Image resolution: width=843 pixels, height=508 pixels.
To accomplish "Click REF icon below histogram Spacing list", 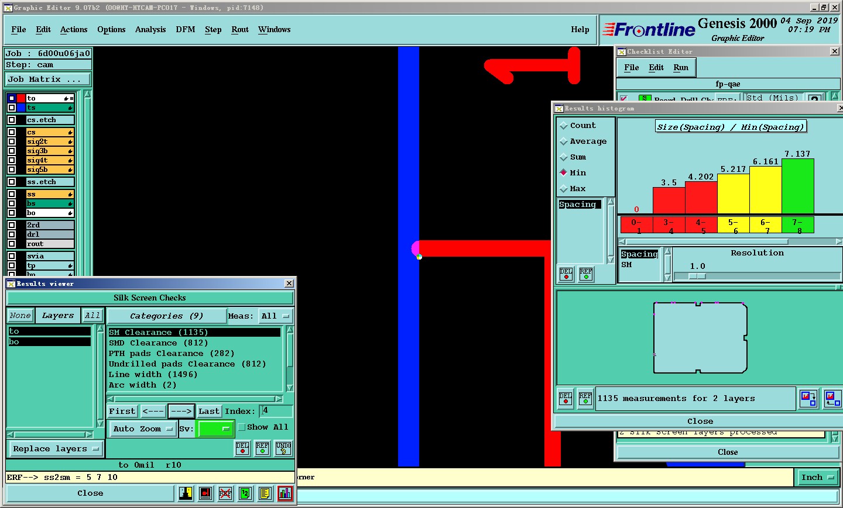I will click(x=586, y=274).
